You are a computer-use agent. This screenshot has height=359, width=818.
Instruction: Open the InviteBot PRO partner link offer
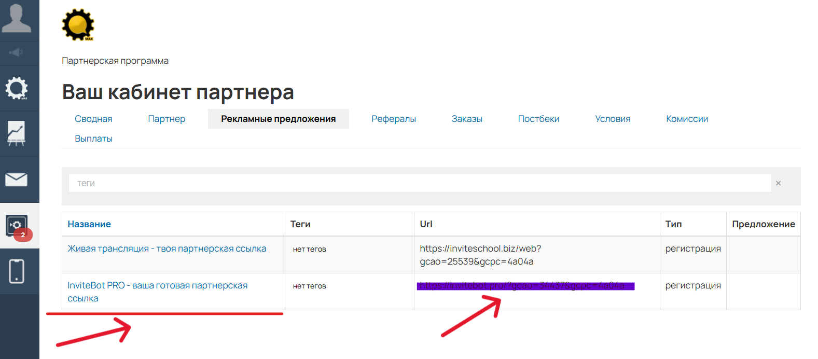click(158, 292)
